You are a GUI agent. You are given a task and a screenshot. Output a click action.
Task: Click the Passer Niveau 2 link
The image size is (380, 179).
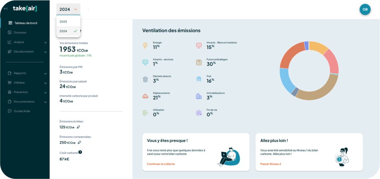point(271,164)
